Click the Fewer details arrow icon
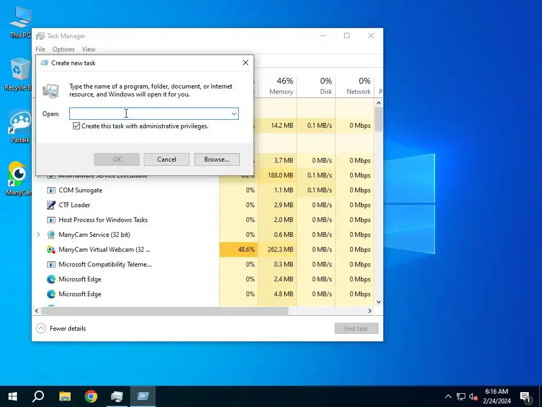542x407 pixels. point(41,329)
